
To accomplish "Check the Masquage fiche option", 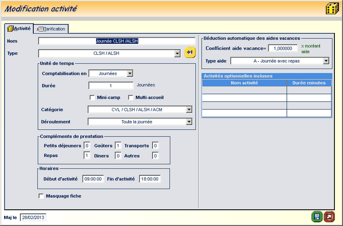I will coord(41,196).
